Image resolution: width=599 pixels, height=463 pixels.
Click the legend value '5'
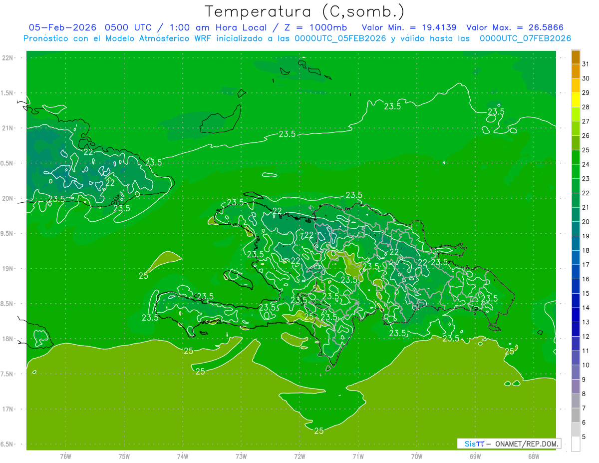tap(584, 437)
